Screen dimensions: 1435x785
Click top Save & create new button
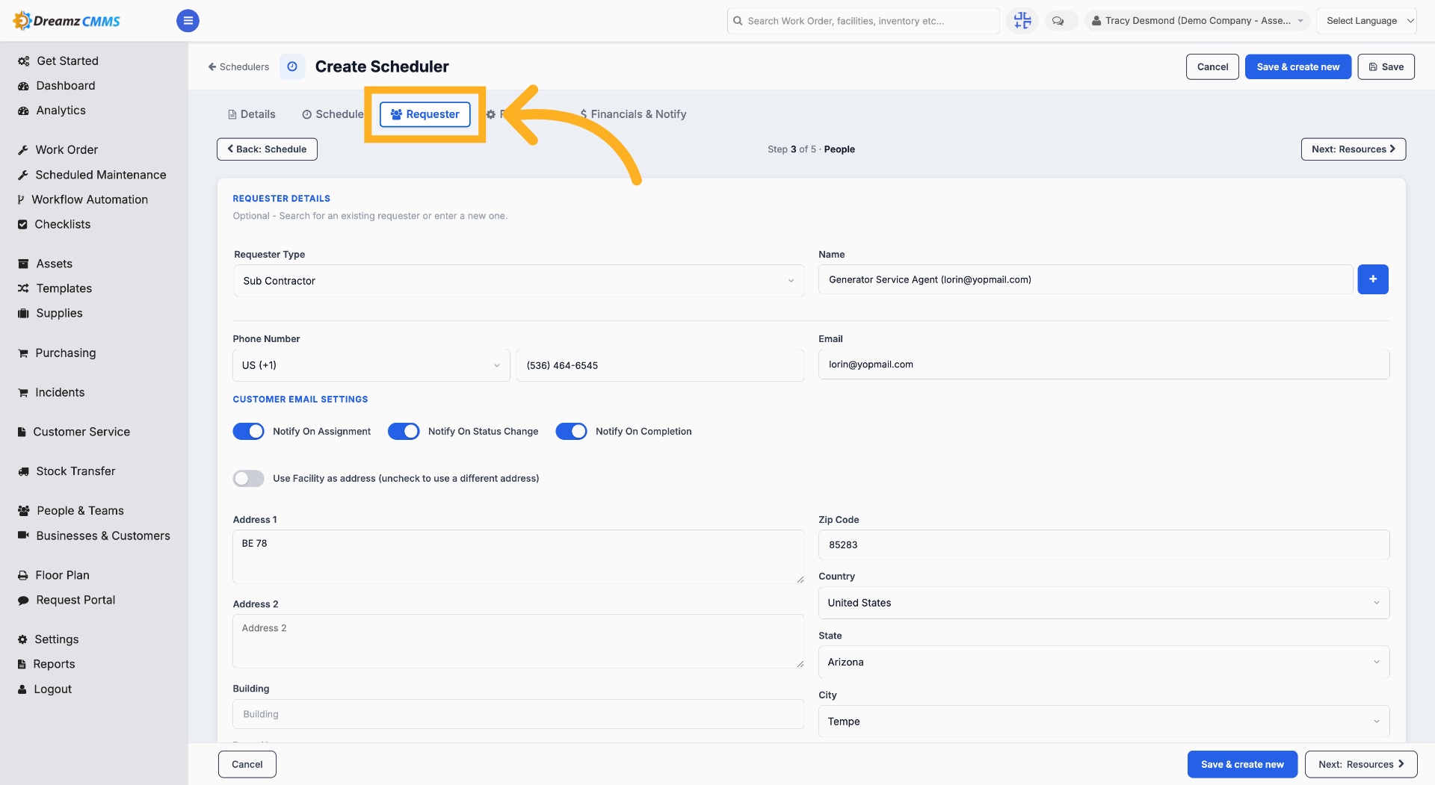pos(1297,66)
